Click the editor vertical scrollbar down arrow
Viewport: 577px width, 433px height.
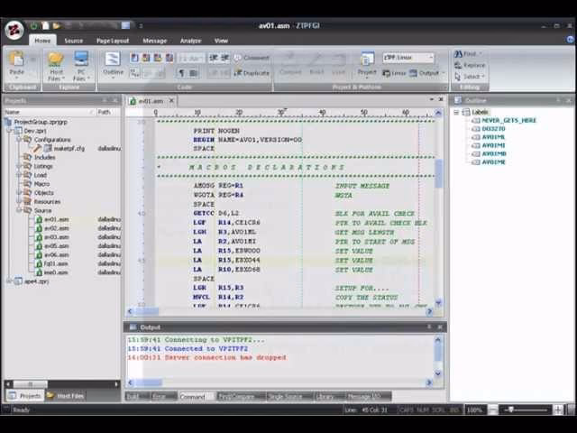(x=438, y=303)
